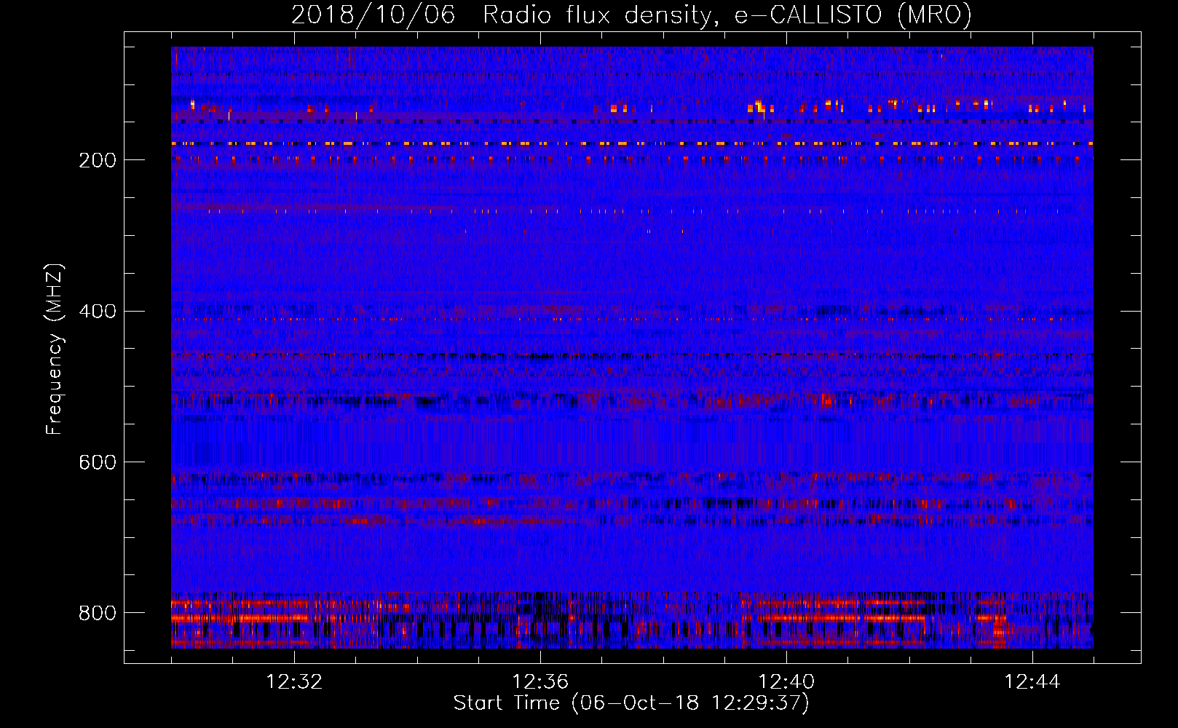This screenshot has width=1178, height=728.
Task: Click the 'Frequency (MHZ)' axis label
Action: [x=55, y=349]
